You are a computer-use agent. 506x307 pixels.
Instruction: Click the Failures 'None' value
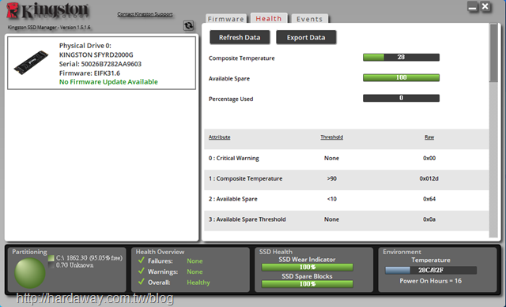[x=194, y=261]
